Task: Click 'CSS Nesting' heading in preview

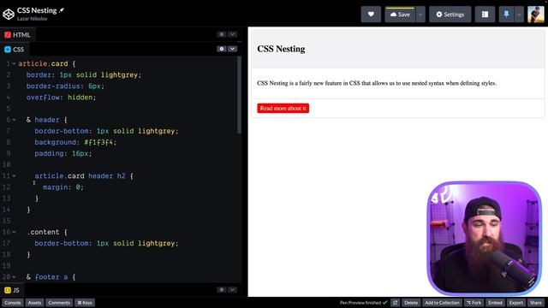Action: pos(281,49)
